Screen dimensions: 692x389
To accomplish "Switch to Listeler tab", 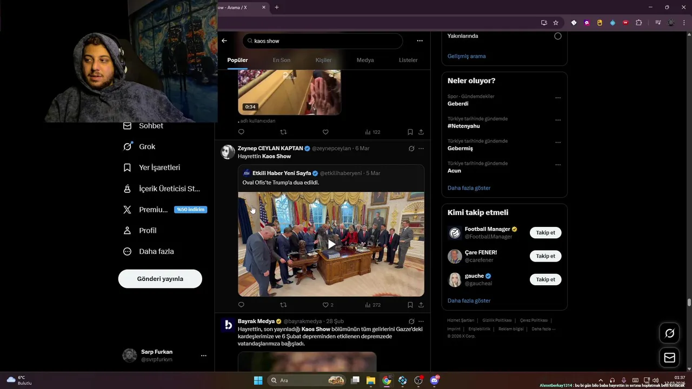I will tap(408, 60).
